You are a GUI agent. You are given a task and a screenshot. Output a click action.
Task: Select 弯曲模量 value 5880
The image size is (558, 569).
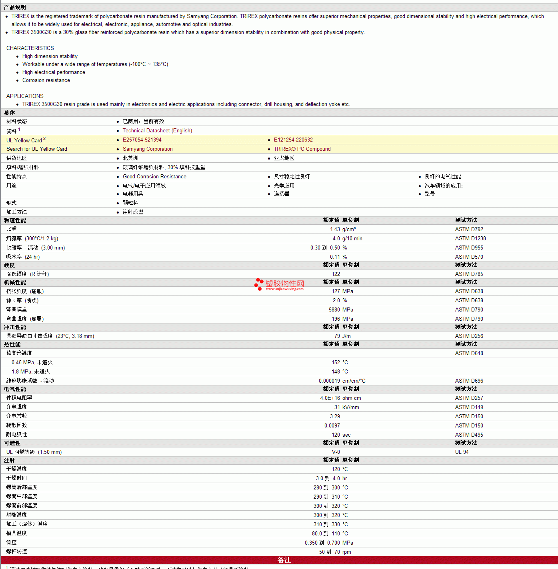click(x=334, y=310)
